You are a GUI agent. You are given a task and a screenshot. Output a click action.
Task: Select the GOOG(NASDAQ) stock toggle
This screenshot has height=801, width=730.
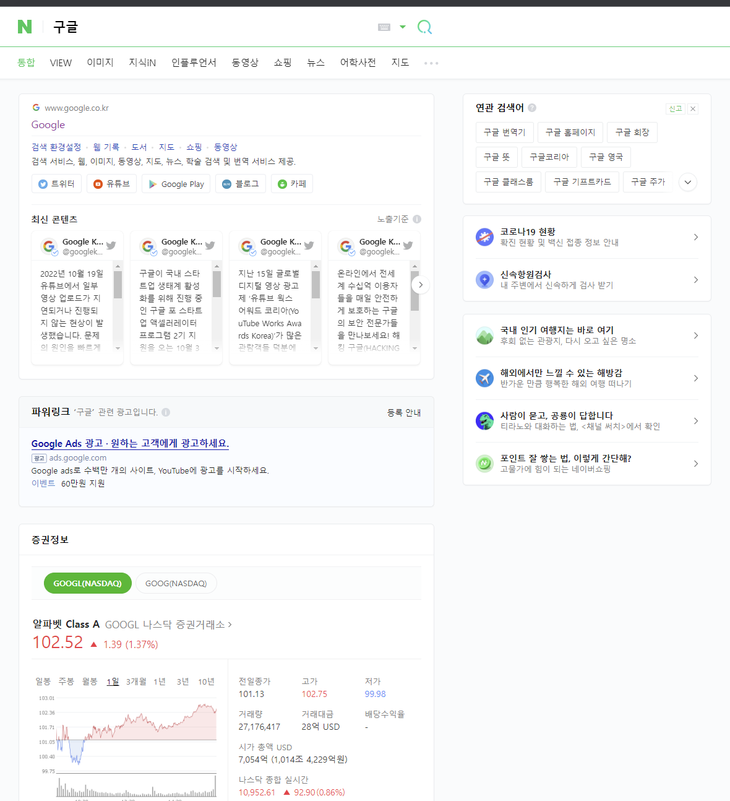point(176,583)
